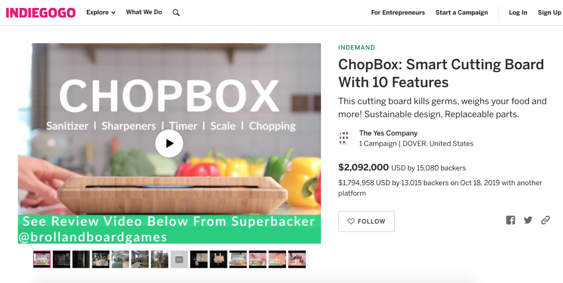
Task: Copy campaign link chain icon
Action: pos(546,220)
